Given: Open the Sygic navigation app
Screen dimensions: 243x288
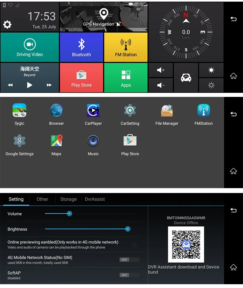Looking at the screenshot, I should (19, 111).
